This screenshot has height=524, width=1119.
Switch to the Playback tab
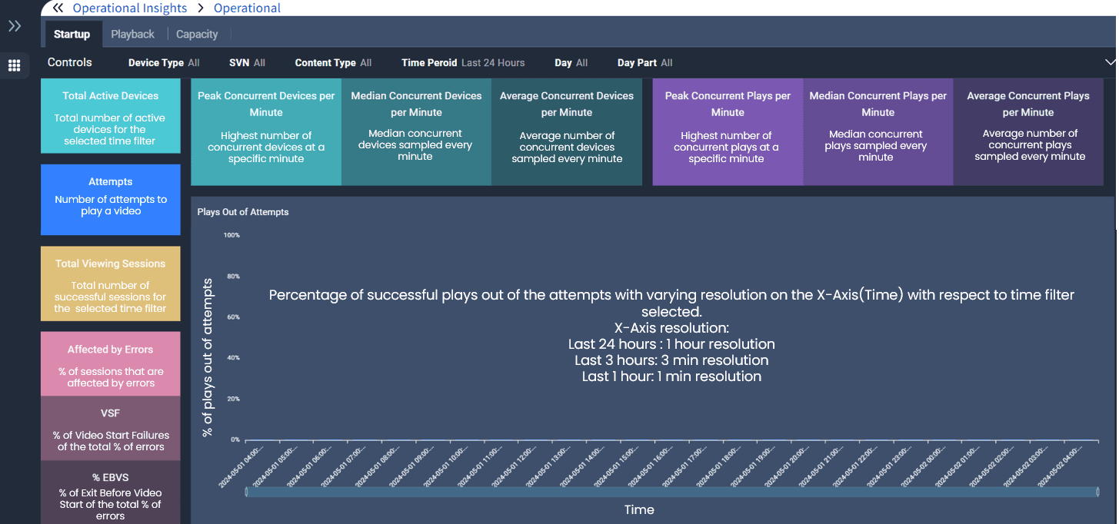(x=132, y=35)
